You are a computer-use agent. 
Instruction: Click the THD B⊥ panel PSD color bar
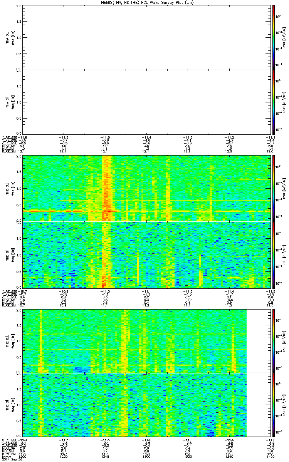tap(273, 188)
